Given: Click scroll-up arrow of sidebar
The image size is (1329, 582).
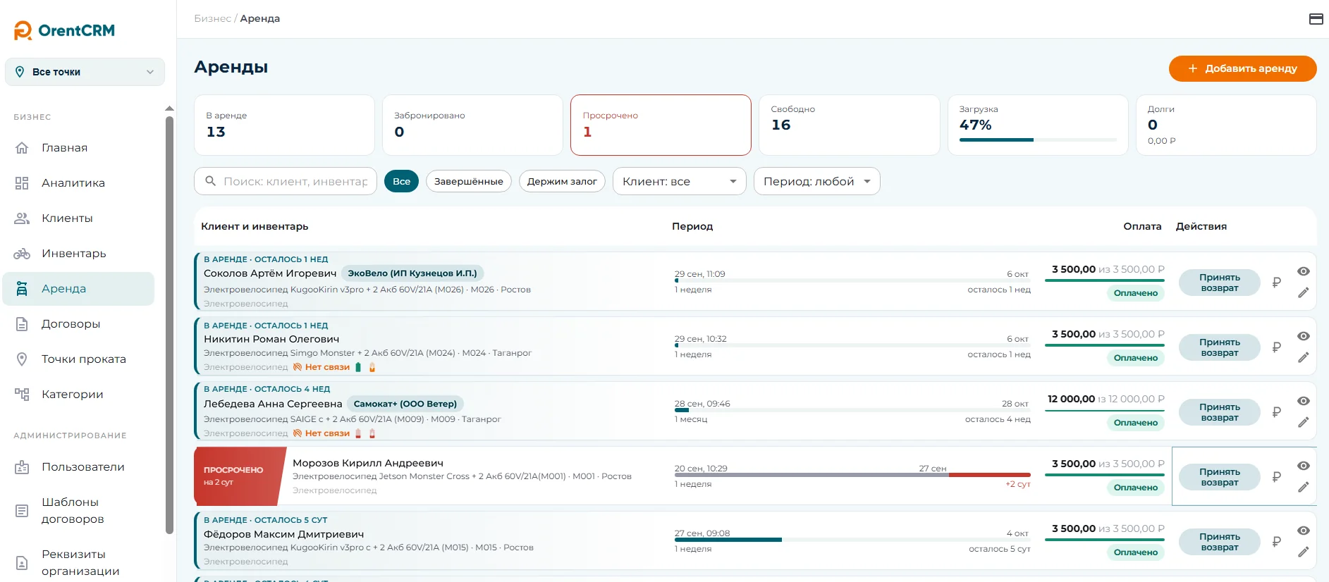Looking at the screenshot, I should 169,109.
